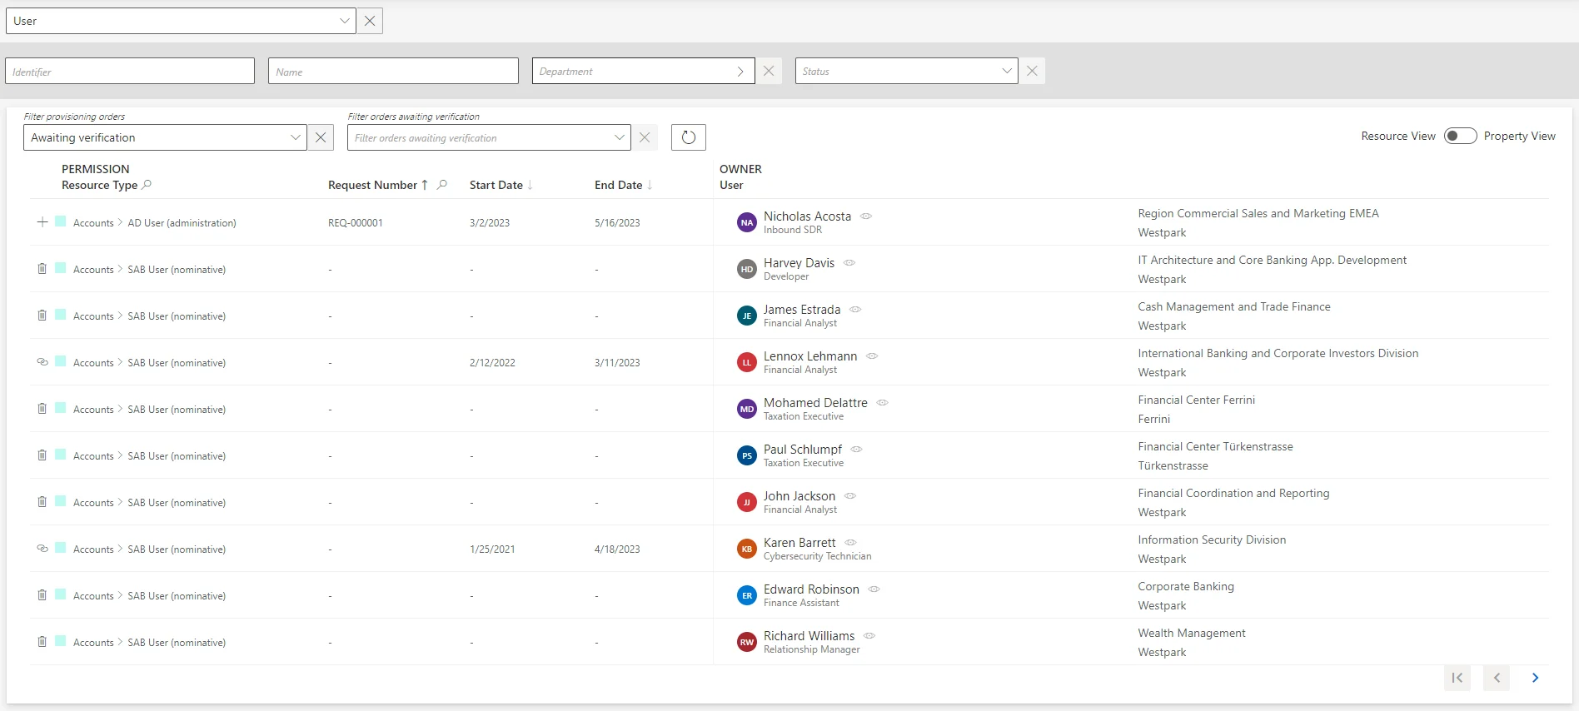Open the Filter orders awaiting verification dropdown
Viewport: 1579px width, 711px height.
489,137
